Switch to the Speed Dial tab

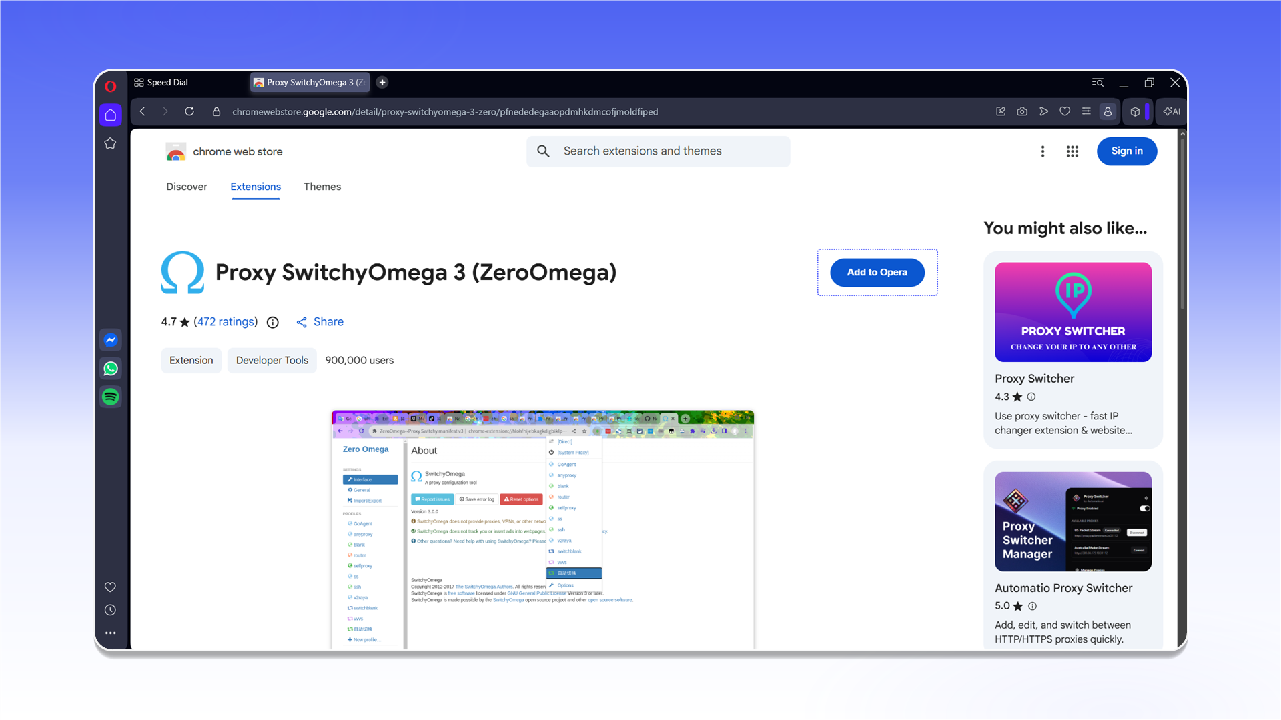(161, 82)
